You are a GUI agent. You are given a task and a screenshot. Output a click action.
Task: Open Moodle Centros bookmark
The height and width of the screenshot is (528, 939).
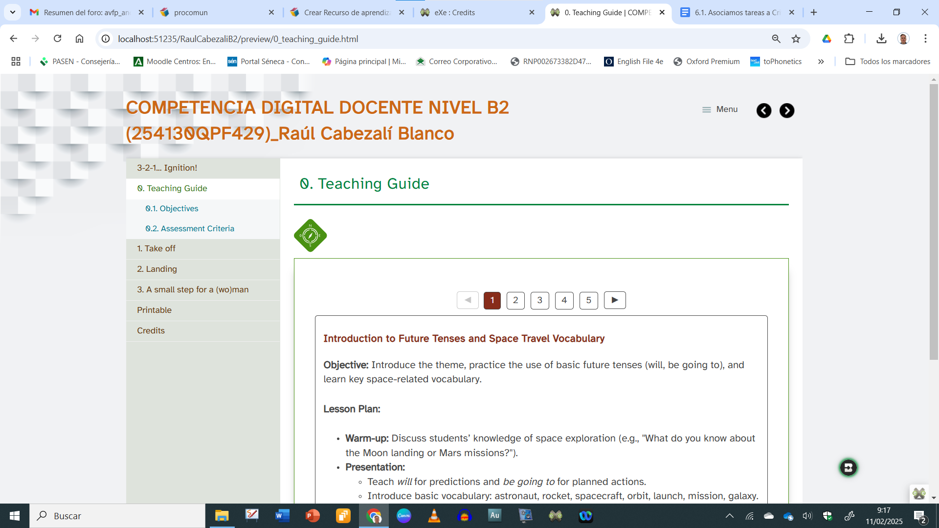click(175, 61)
